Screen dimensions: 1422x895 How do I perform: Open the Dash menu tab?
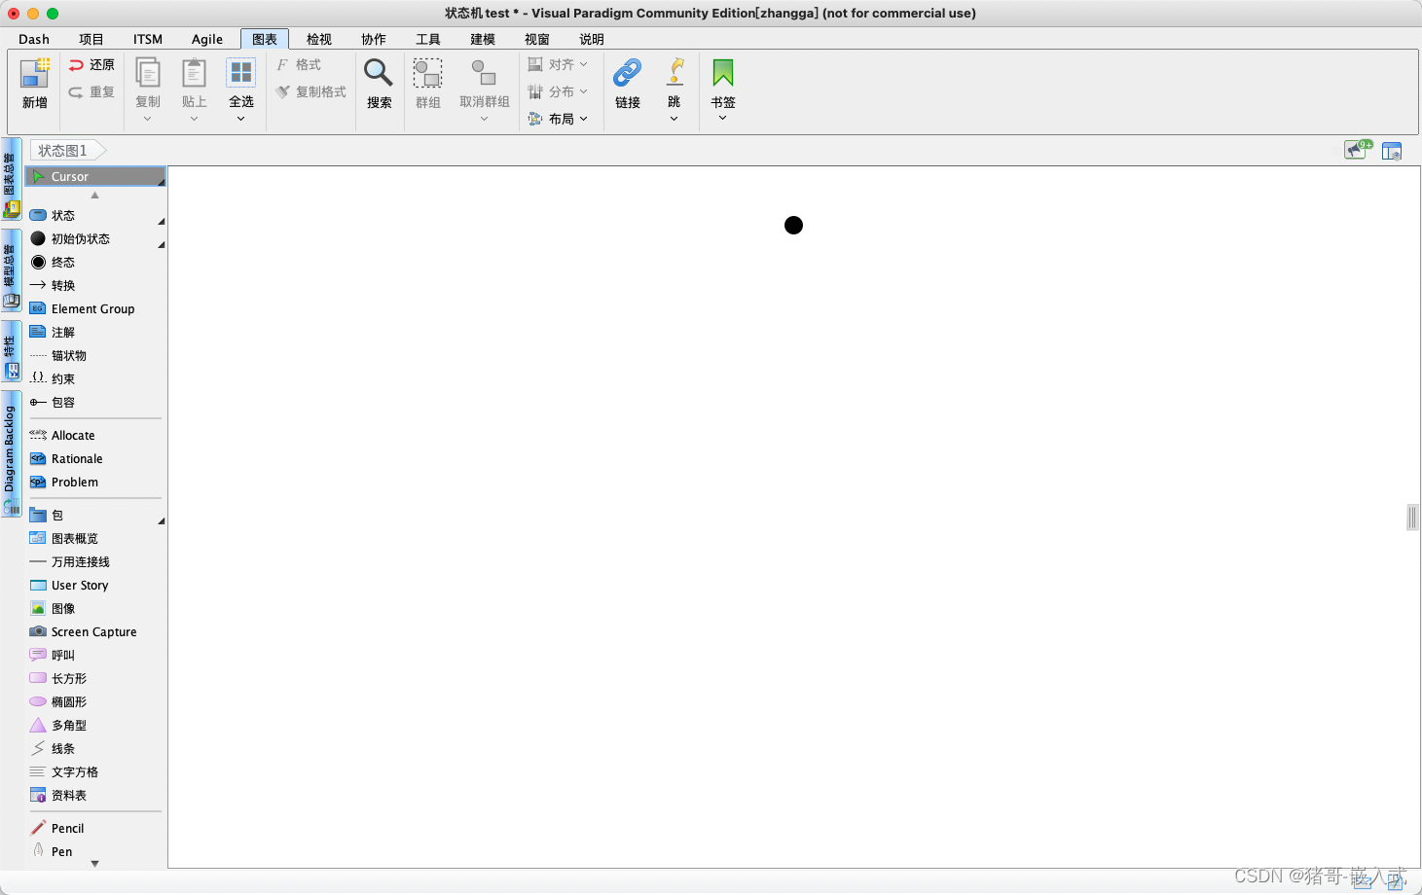[x=34, y=39]
